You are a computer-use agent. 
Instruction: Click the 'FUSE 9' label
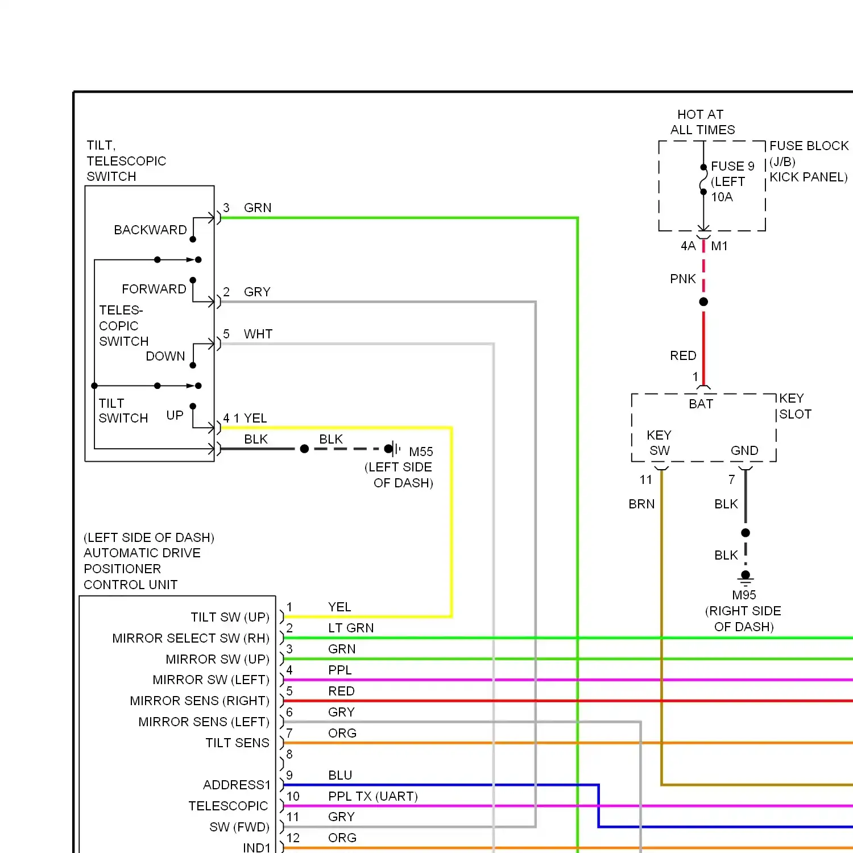point(732,166)
